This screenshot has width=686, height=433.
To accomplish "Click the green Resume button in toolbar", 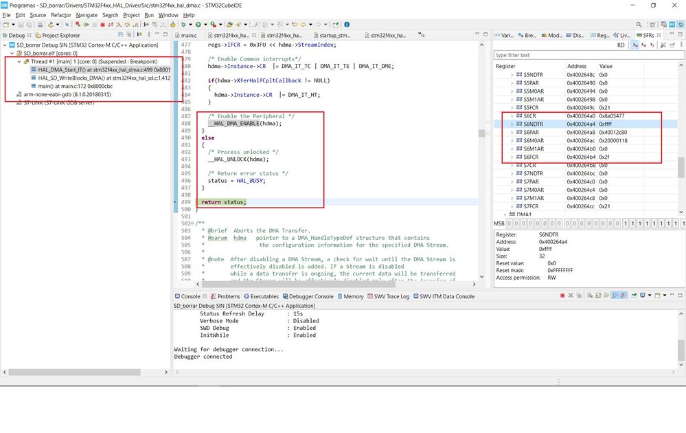I will point(87,25).
